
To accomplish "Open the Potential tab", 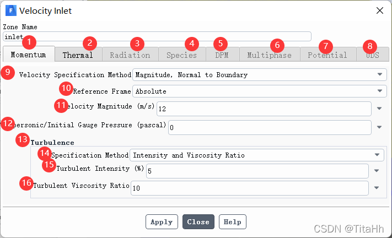I will (327, 55).
